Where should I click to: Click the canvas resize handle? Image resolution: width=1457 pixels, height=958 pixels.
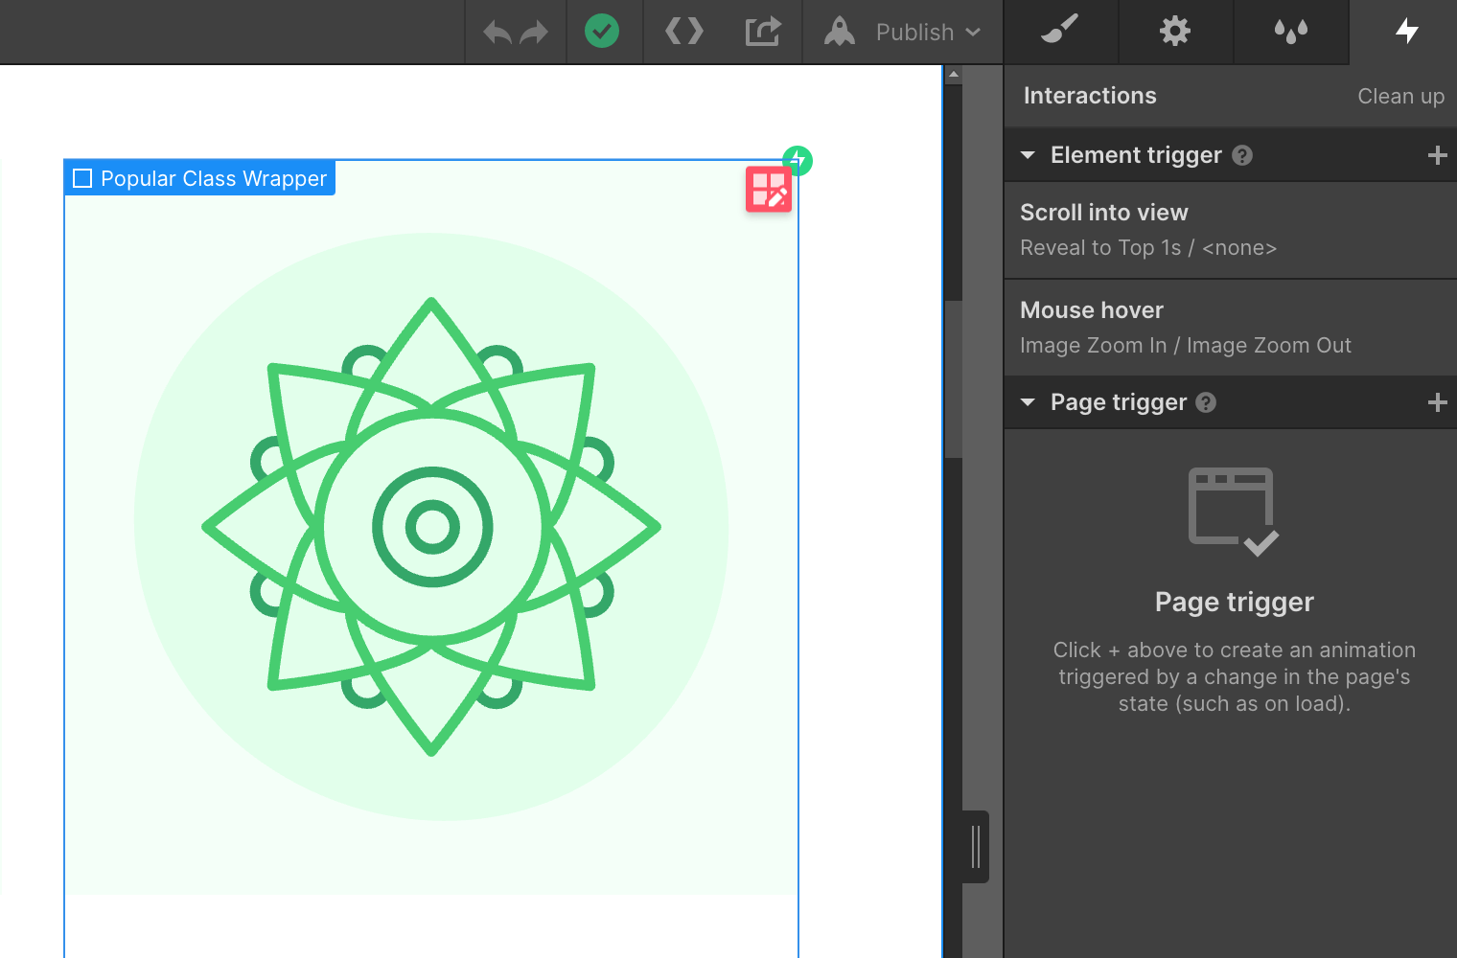click(976, 847)
